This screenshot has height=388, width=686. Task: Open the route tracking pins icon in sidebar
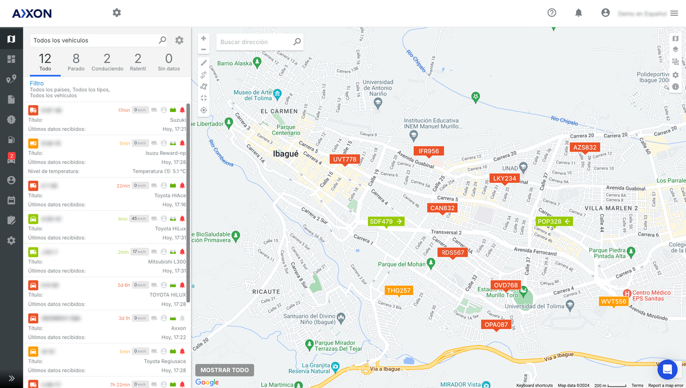pos(11,79)
